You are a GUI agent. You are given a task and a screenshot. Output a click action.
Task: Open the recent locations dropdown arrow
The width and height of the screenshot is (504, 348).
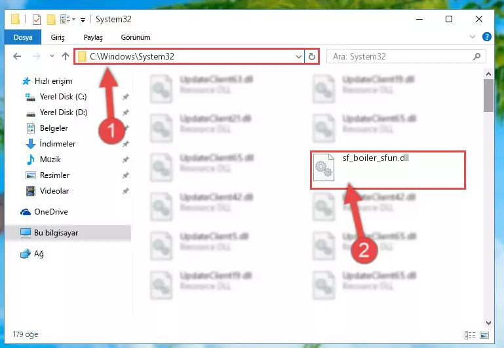coord(52,56)
